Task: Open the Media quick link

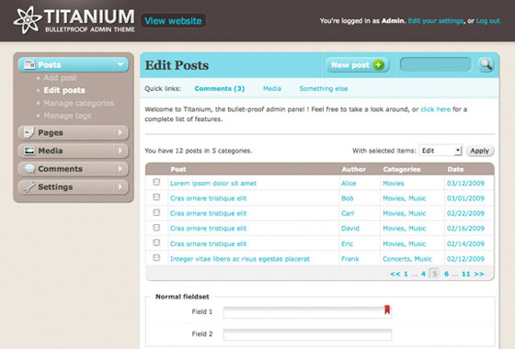Action: point(272,88)
